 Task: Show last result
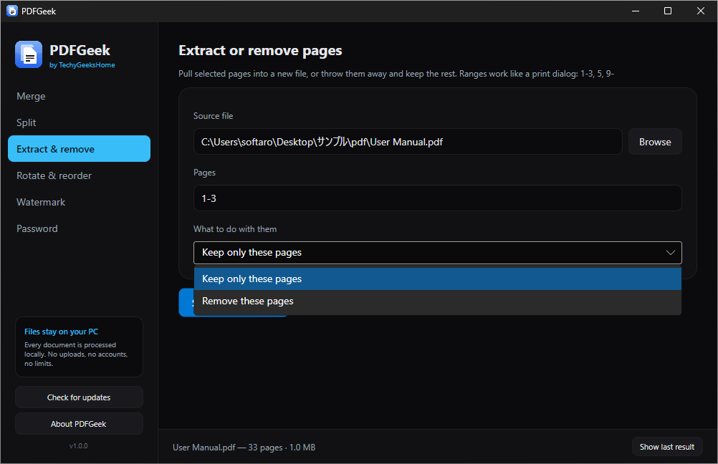[x=667, y=447]
